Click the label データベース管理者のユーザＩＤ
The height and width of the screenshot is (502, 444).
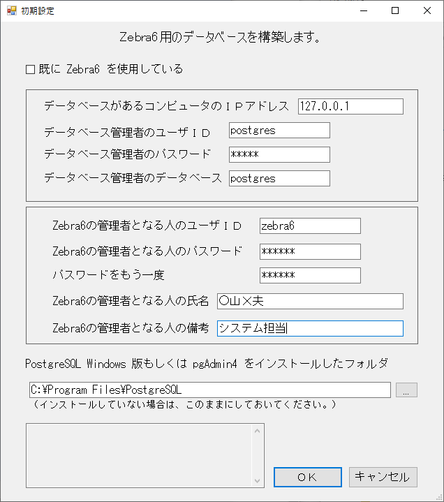pyautogui.click(x=127, y=133)
